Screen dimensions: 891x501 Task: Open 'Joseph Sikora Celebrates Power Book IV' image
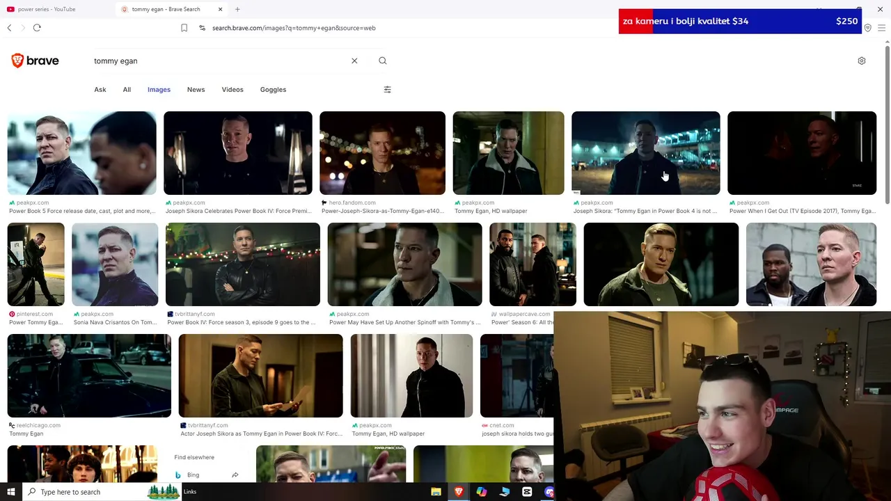point(238,153)
